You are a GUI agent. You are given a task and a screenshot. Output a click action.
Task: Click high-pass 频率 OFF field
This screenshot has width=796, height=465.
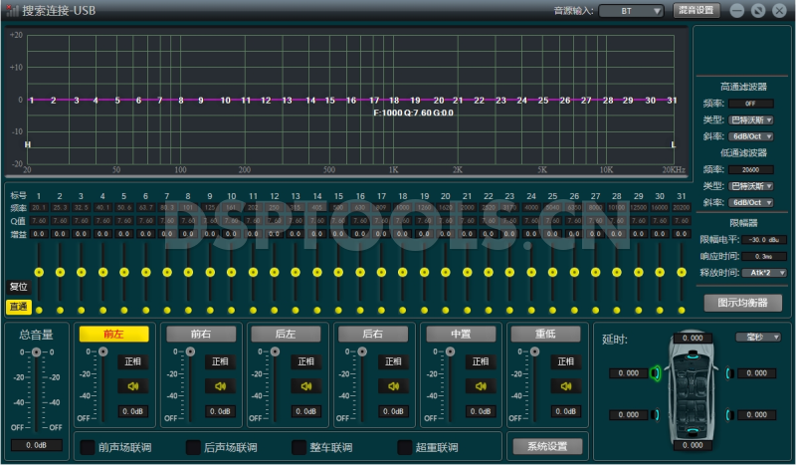click(x=751, y=104)
